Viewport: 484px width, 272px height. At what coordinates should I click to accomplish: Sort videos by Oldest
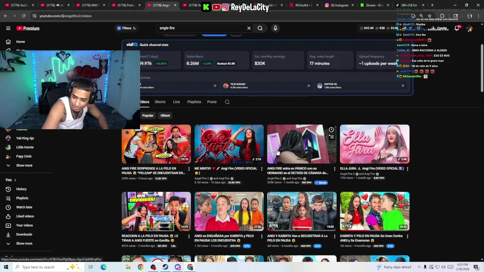tap(165, 116)
